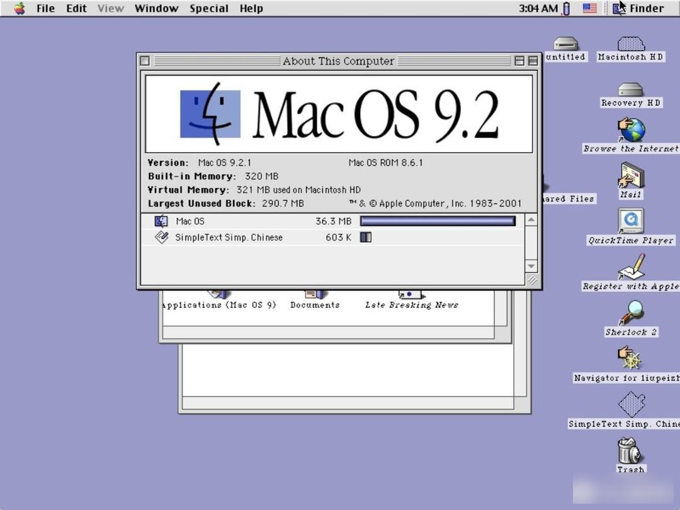680x510 pixels.
Task: Select the SimpleText Simp. Chinese desktop icon
Action: coord(632,404)
